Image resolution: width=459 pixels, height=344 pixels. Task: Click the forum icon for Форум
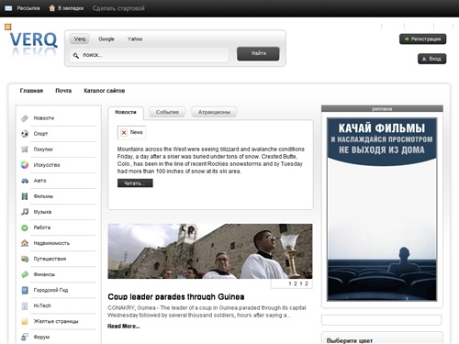coord(25,337)
